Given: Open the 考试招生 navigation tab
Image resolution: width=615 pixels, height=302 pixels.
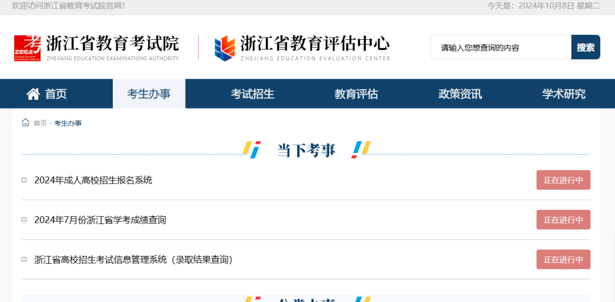Looking at the screenshot, I should point(253,94).
